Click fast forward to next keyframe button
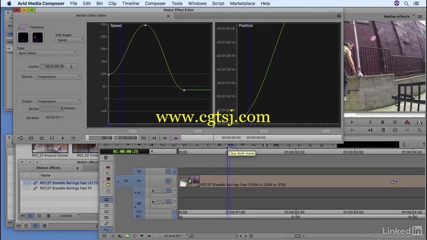The width and height of the screenshot is (427, 240). [x=165, y=138]
